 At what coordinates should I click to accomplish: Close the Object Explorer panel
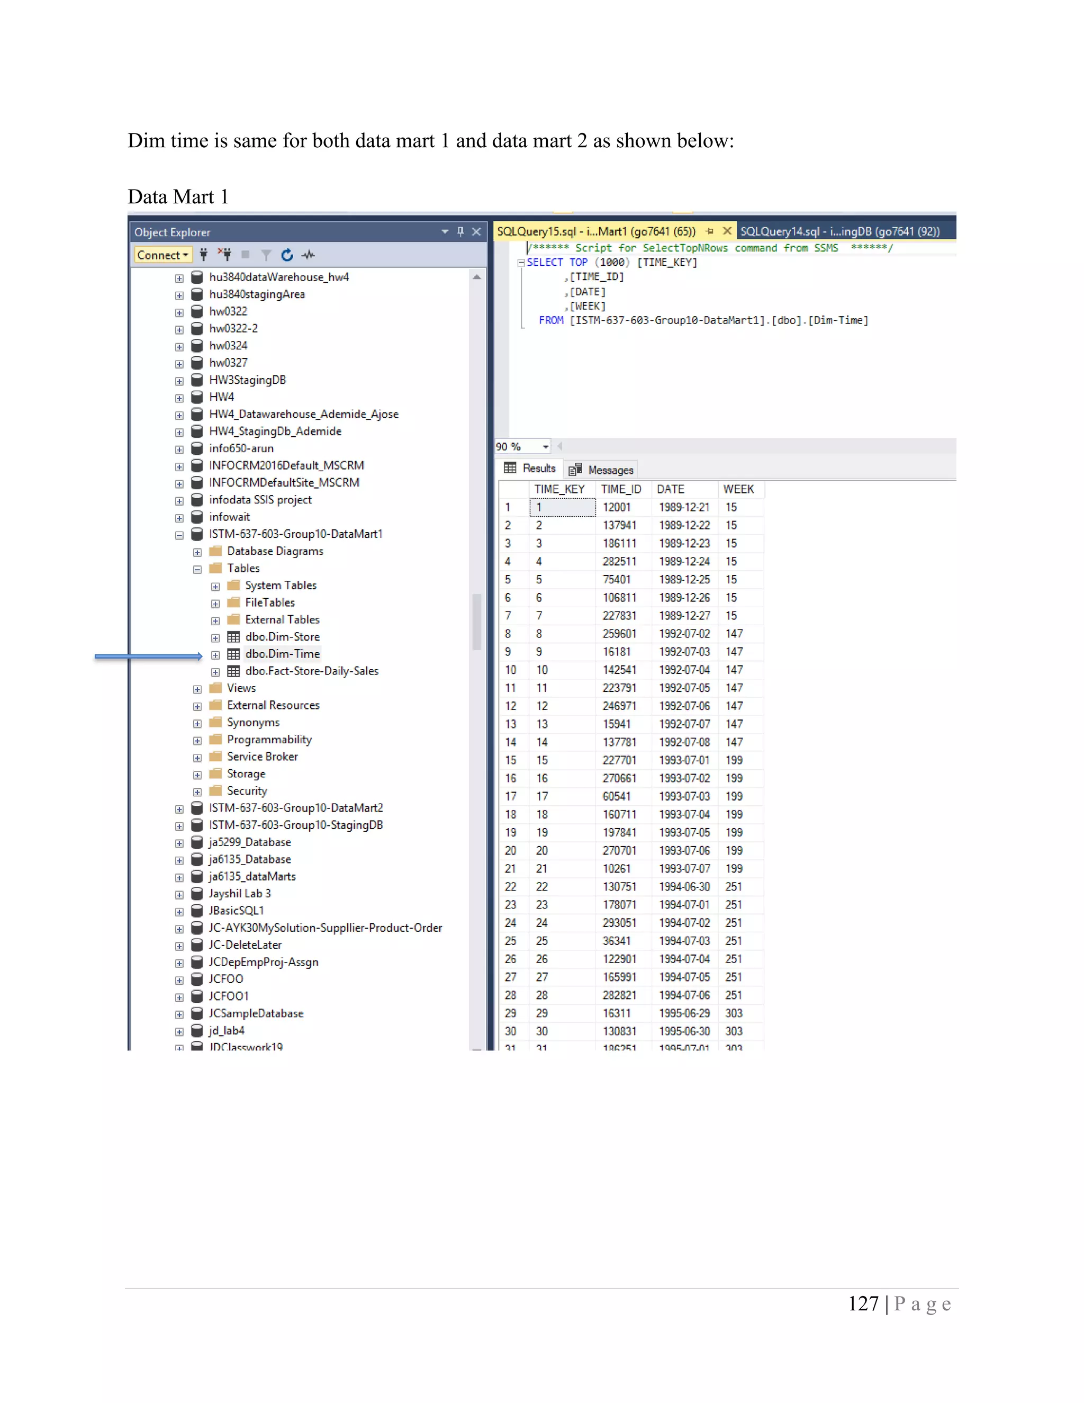(x=476, y=232)
